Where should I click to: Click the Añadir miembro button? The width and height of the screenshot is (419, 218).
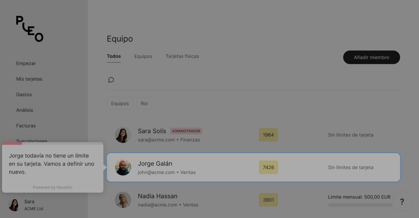pos(371,57)
